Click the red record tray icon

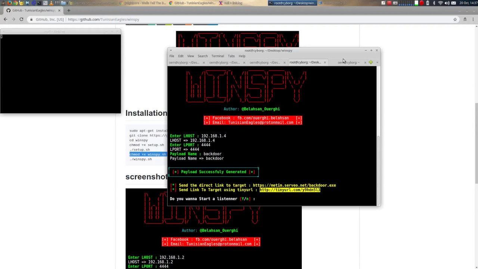coord(422,3)
